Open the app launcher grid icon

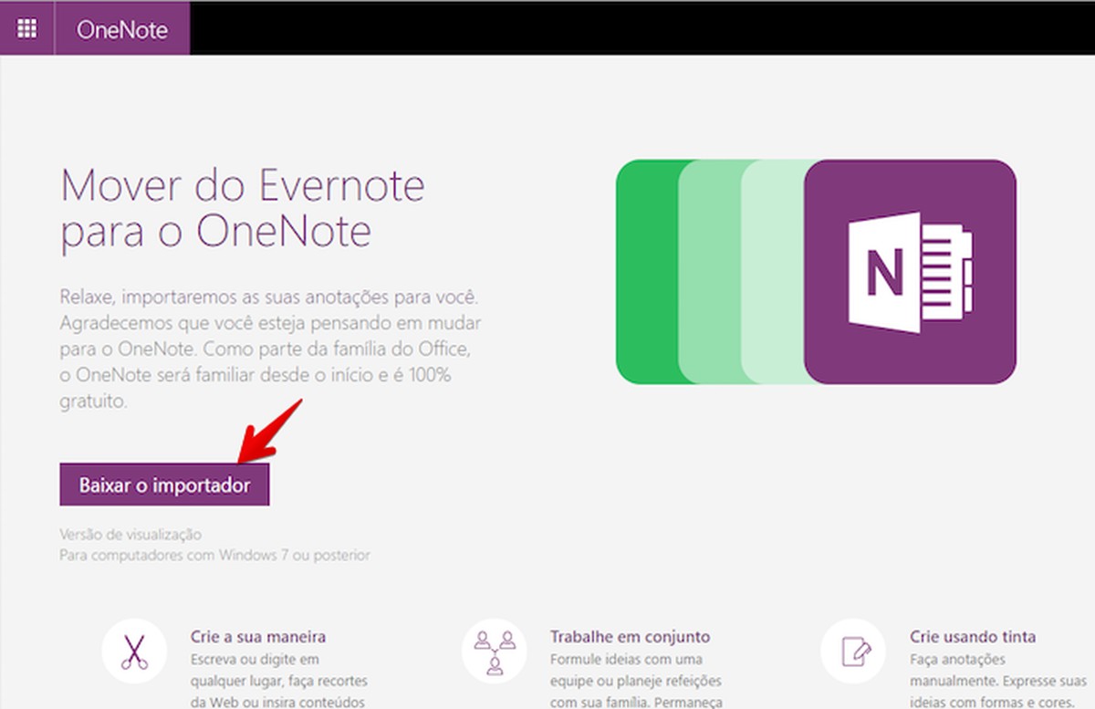27,28
